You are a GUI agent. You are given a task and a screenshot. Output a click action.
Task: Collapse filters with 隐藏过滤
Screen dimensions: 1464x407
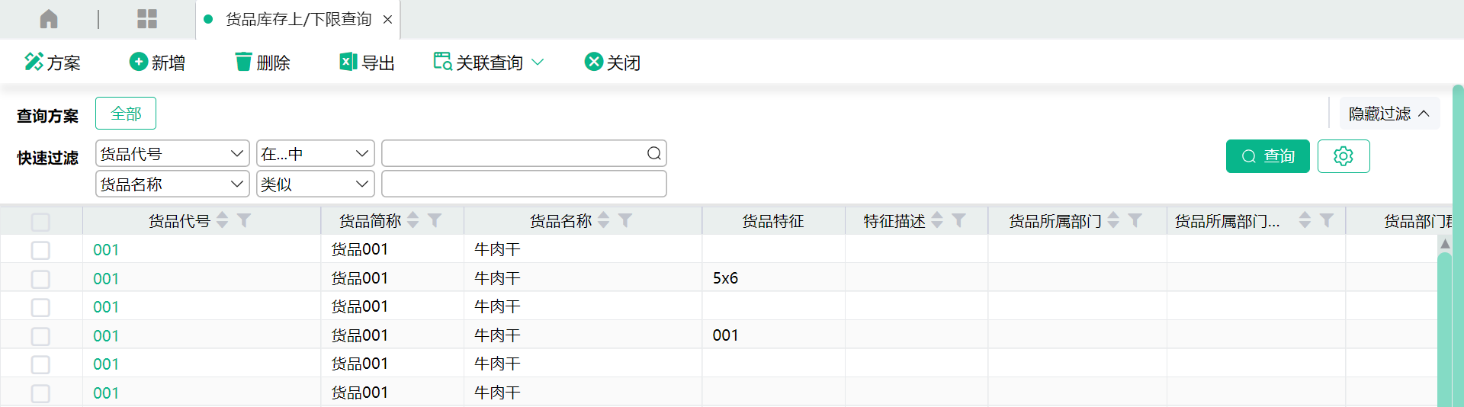click(x=1389, y=114)
